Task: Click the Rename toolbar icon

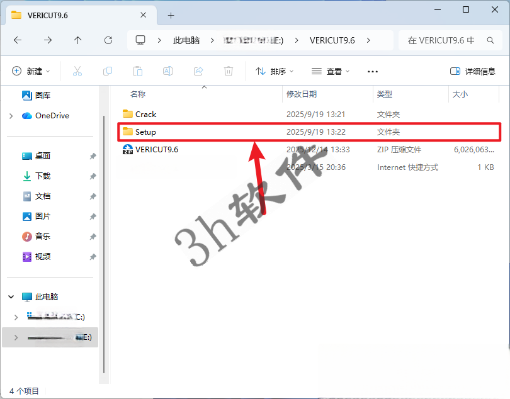Action: (x=168, y=71)
